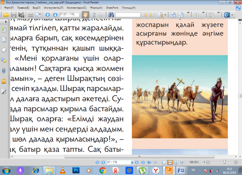The image size is (242, 175).
Task: Click the Save All icon
Action: tap(21, 15)
